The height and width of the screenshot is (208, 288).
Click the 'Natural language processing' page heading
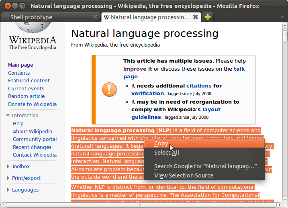[145, 34]
